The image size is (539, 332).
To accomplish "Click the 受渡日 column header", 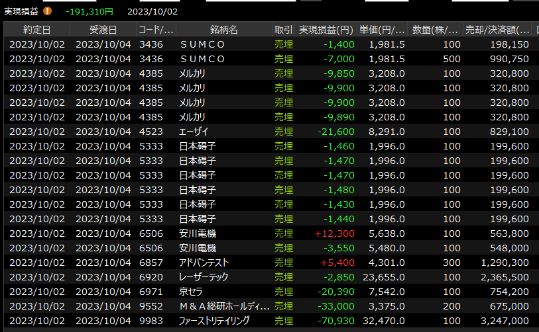I will click(x=103, y=30).
